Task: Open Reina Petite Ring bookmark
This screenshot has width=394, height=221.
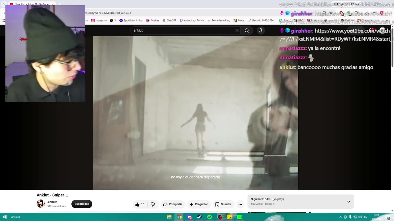Action: click(x=219, y=21)
